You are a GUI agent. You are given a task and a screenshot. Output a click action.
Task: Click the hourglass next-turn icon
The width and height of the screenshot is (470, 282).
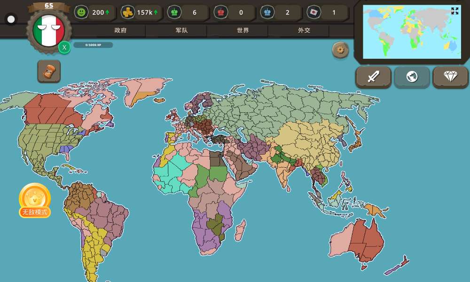(49, 71)
